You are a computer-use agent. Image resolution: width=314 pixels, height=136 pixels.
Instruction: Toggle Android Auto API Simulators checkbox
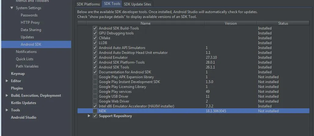[x=95, y=48]
